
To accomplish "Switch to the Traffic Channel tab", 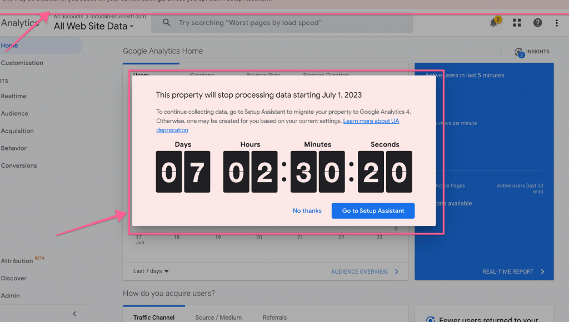I will pyautogui.click(x=154, y=318).
